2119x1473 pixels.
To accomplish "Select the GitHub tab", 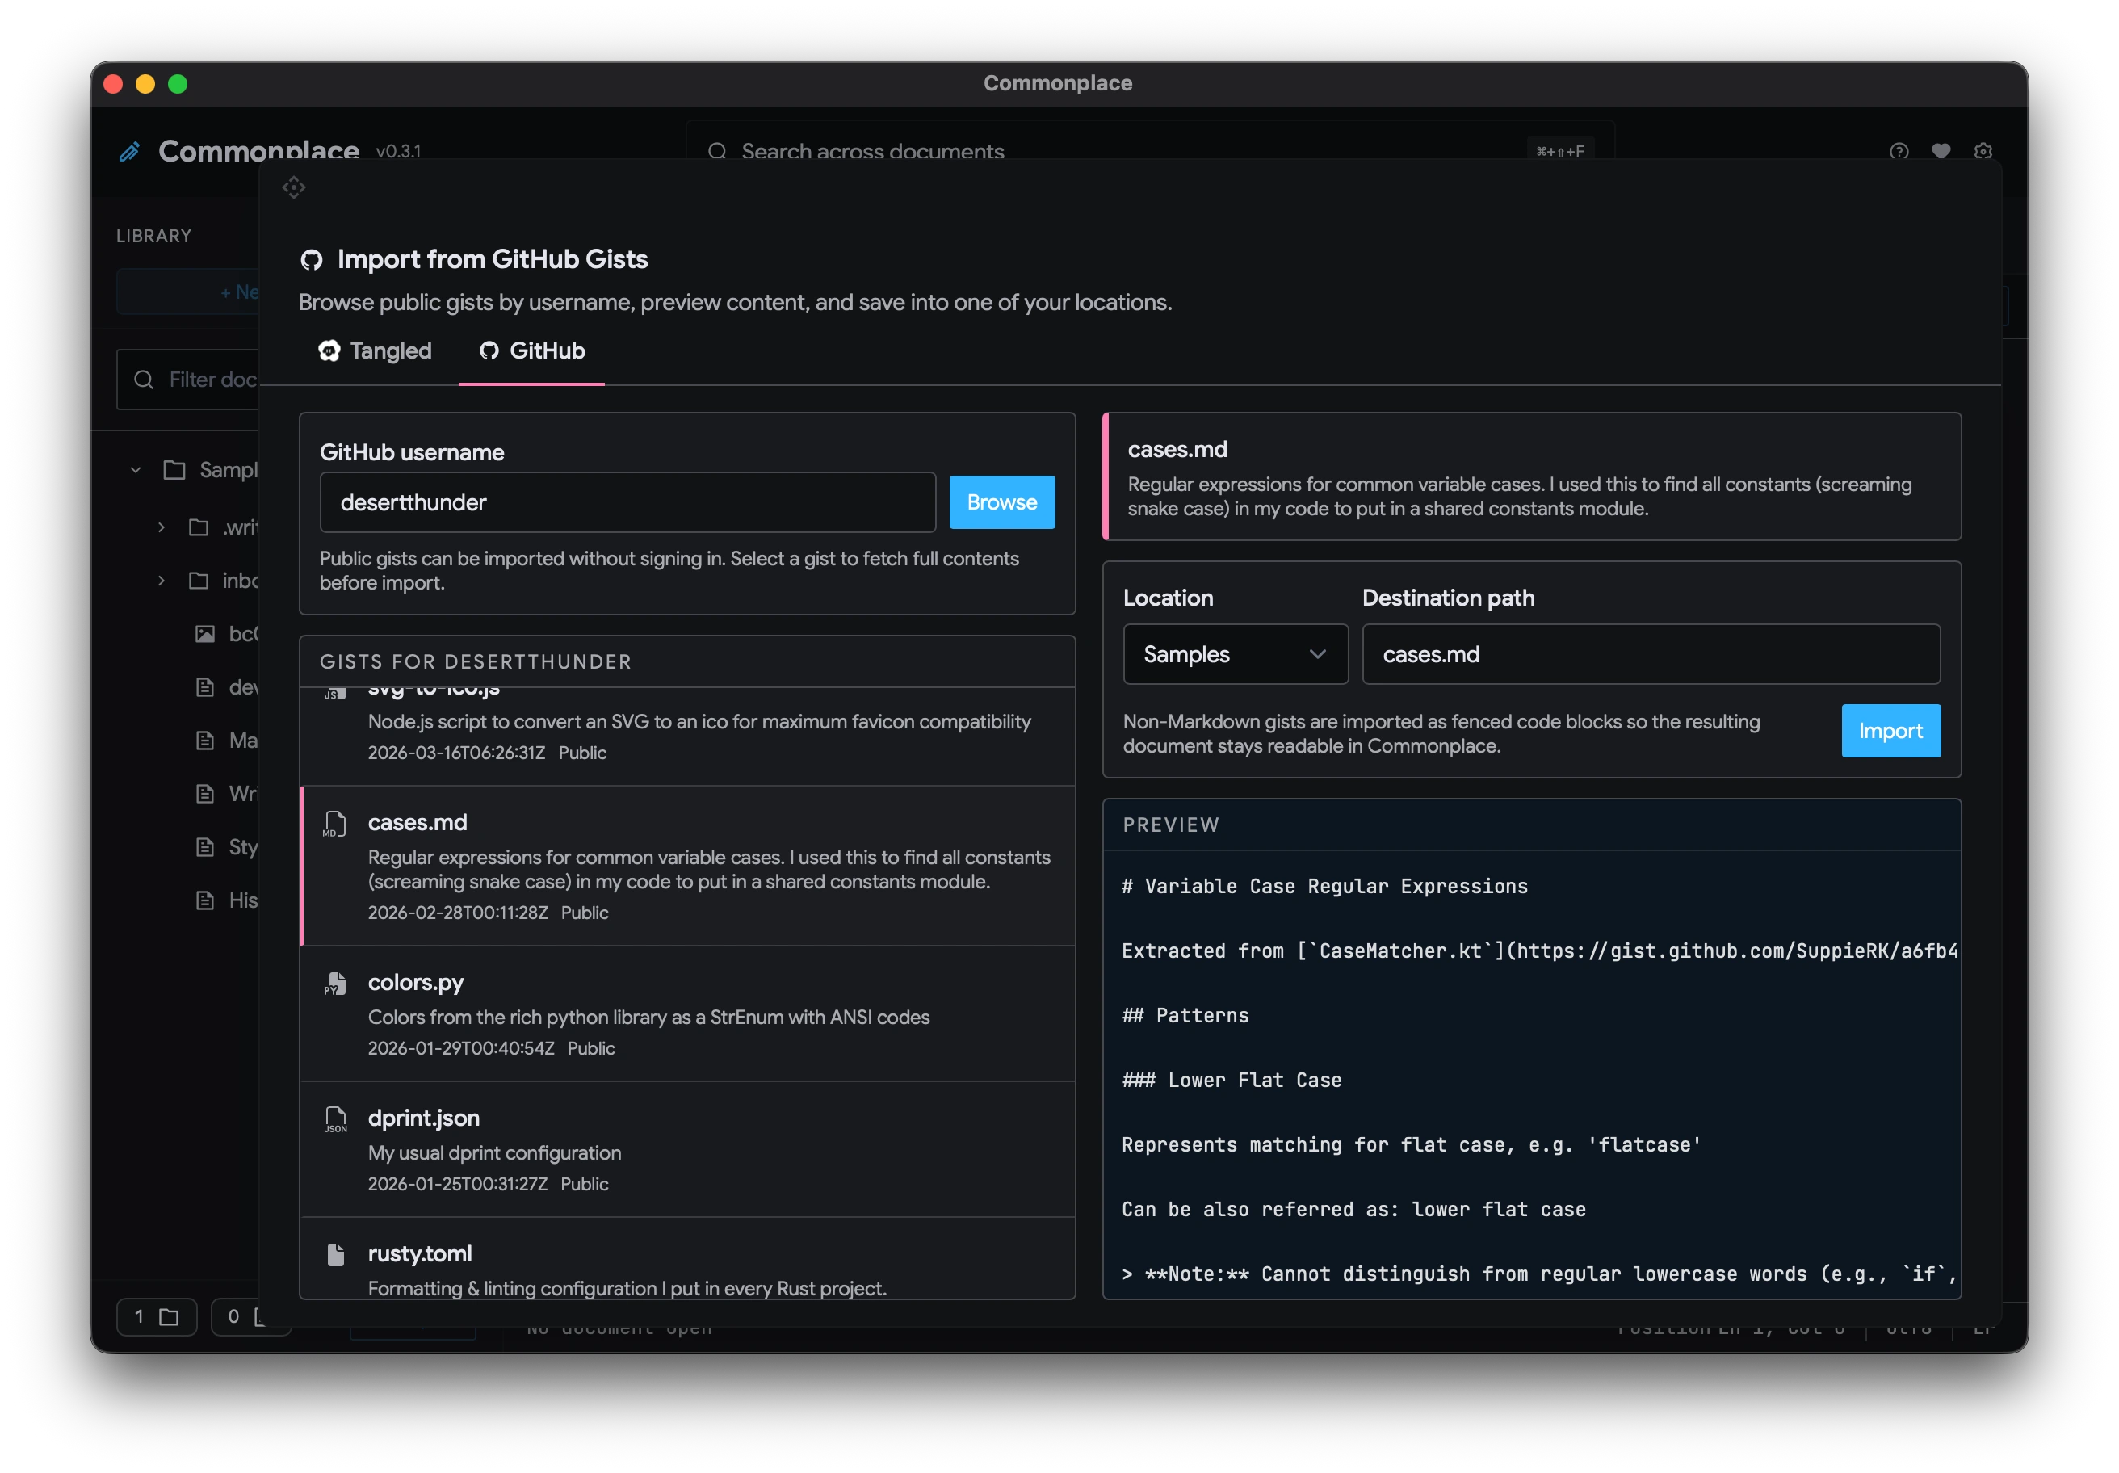I will coord(531,350).
